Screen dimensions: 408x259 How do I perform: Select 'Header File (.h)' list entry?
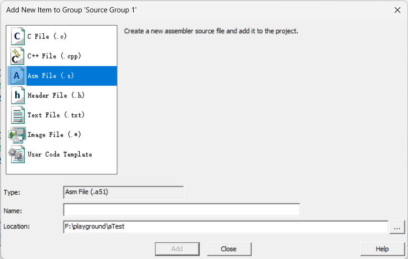[56, 95]
